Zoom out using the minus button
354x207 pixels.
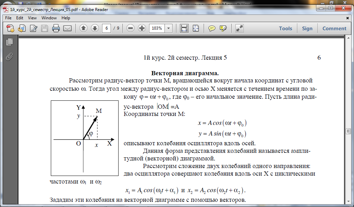(130, 28)
